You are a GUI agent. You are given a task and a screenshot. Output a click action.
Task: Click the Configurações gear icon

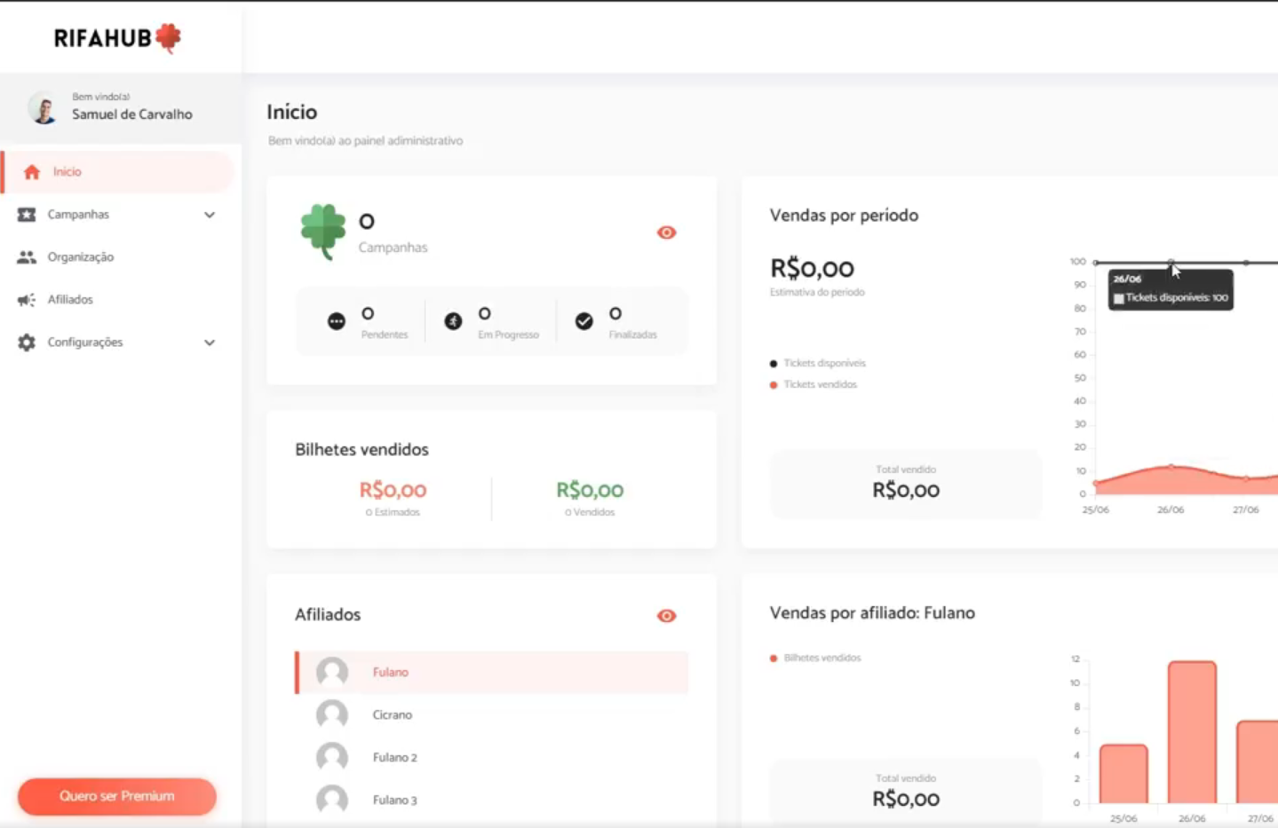(x=27, y=343)
